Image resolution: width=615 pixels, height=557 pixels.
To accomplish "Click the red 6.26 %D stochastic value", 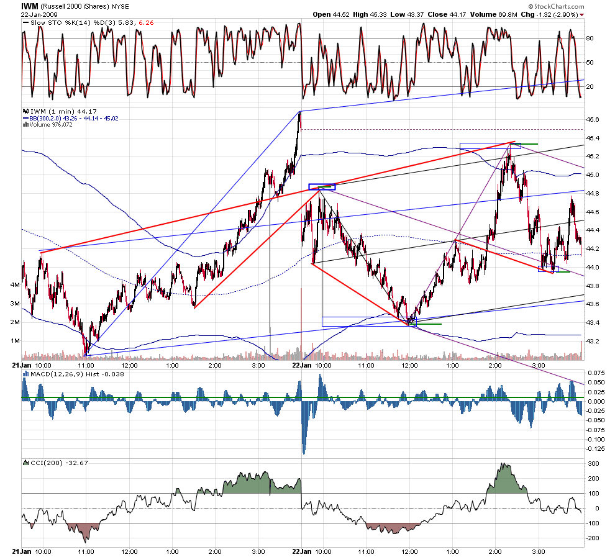I will [146, 23].
